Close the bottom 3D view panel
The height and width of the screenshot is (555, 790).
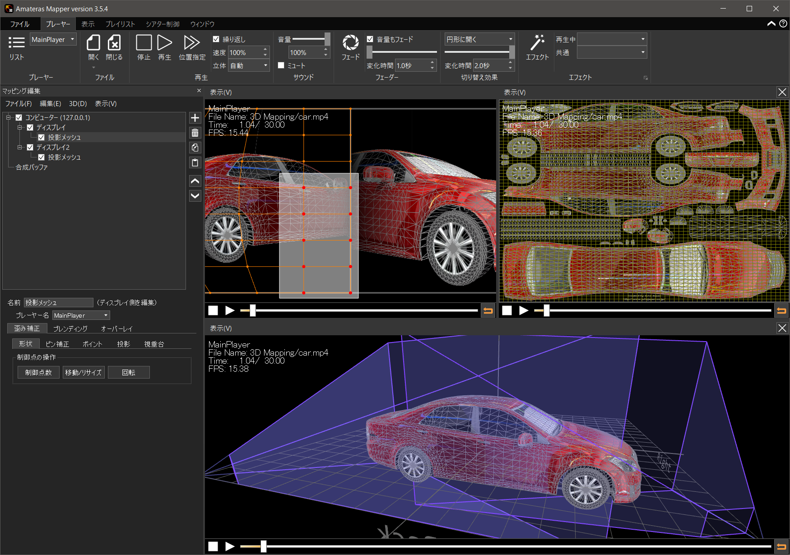(782, 328)
